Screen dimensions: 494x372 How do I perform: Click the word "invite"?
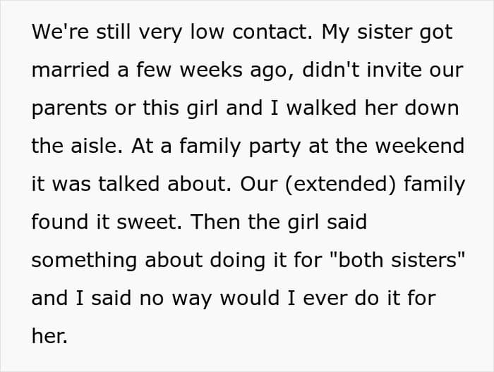click(394, 70)
